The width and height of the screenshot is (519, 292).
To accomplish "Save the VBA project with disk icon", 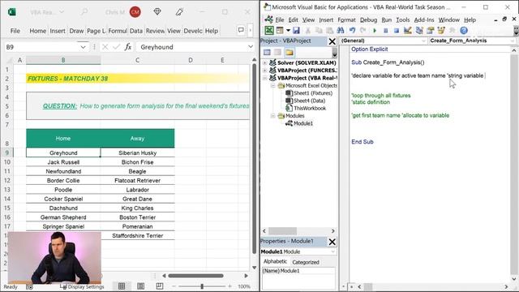I will point(296,31).
